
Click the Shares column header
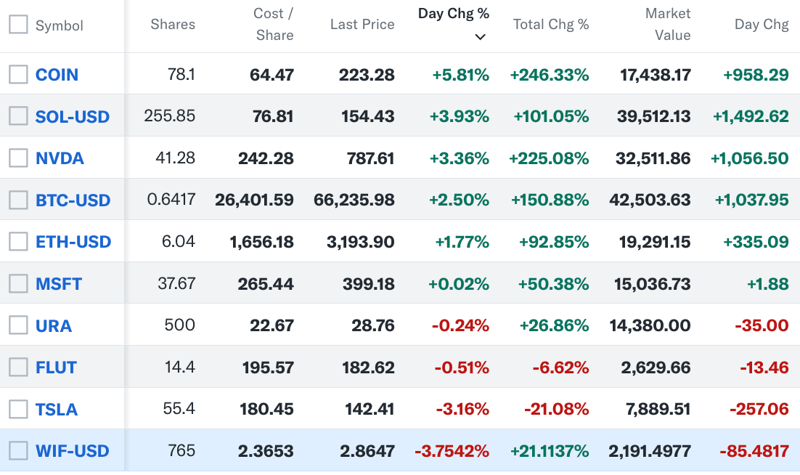click(173, 25)
